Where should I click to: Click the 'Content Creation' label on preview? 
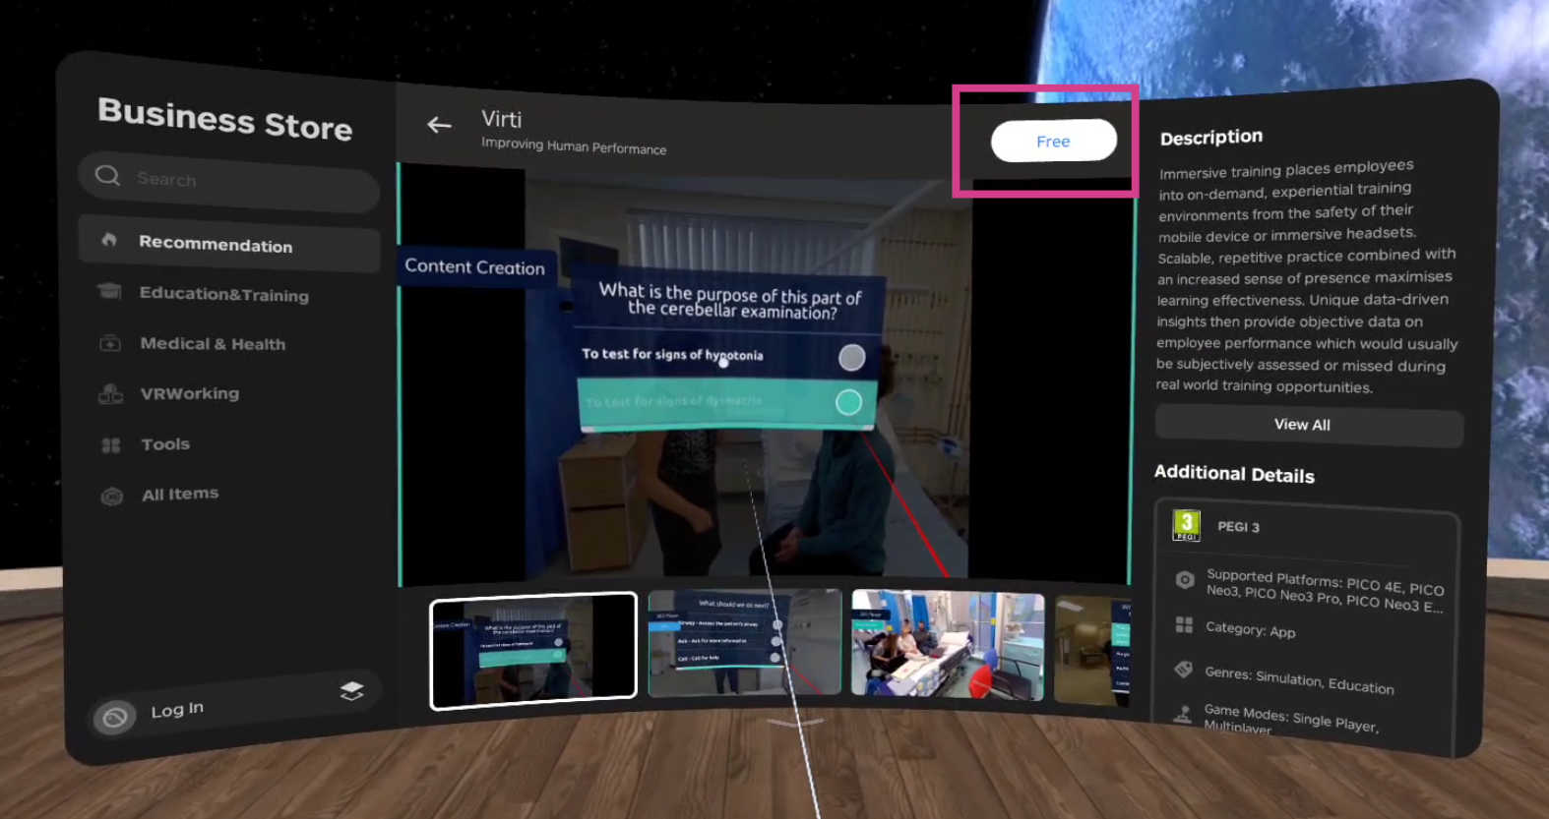pyautogui.click(x=474, y=266)
